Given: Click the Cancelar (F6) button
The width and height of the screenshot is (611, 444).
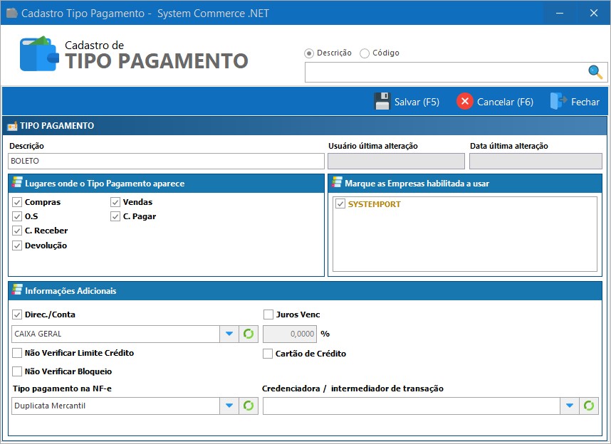Looking at the screenshot, I should click(x=494, y=101).
